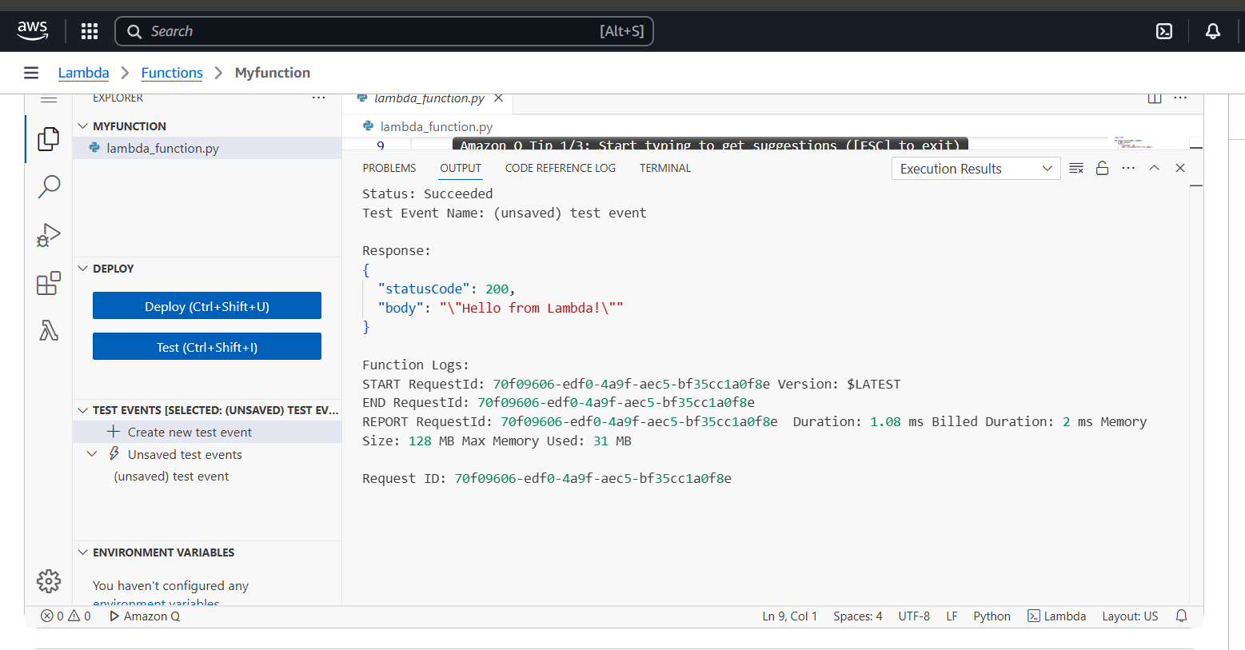Click the Deploy (Ctrl+Shift+U) button
The width and height of the screenshot is (1245, 650).
[207, 306]
